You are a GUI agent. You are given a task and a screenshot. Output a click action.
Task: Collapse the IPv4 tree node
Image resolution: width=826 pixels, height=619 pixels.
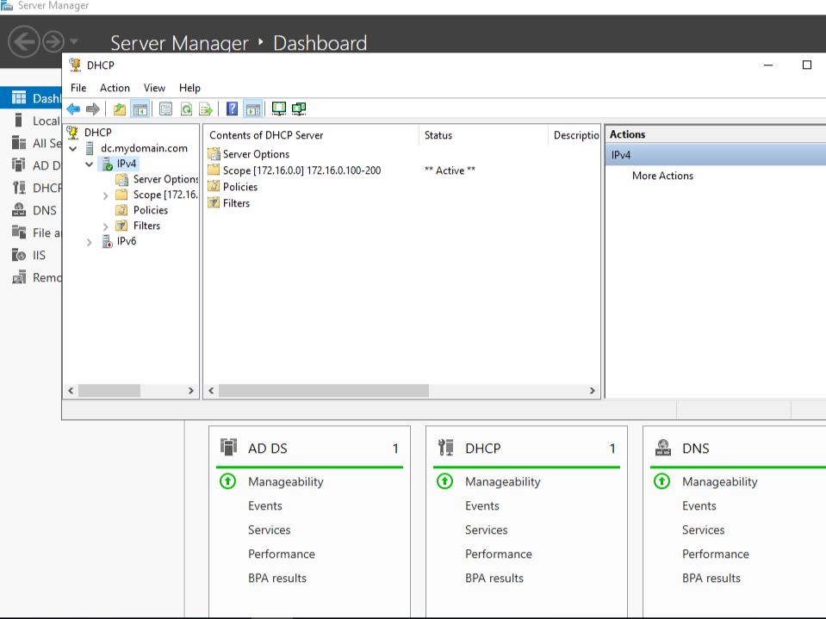tap(89, 164)
